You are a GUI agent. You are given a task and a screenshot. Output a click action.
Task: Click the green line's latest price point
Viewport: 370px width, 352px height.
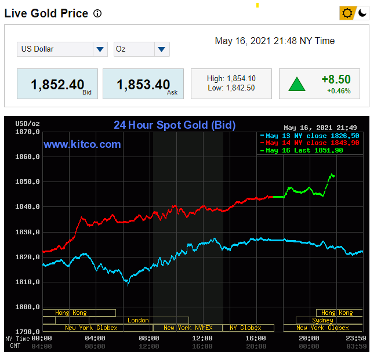(333, 176)
